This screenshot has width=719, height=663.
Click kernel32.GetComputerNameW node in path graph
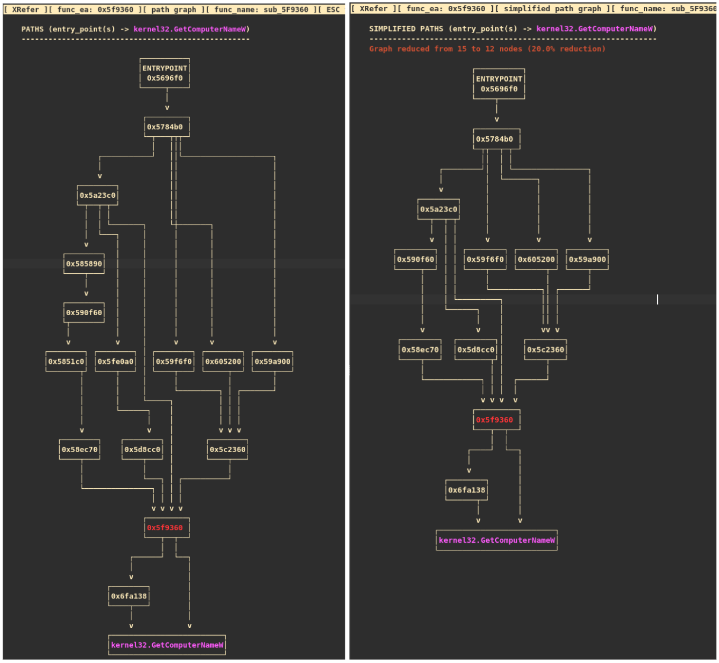pyautogui.click(x=167, y=645)
